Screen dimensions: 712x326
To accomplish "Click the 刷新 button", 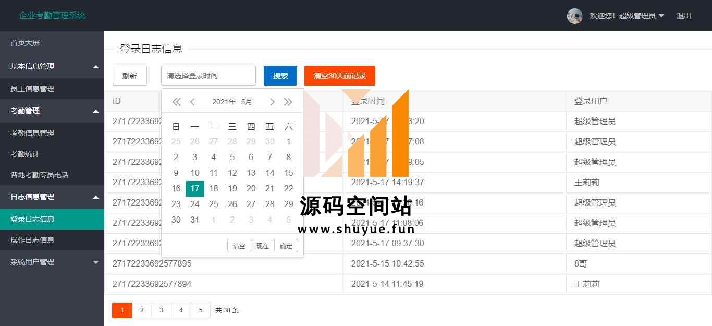I will click(129, 76).
